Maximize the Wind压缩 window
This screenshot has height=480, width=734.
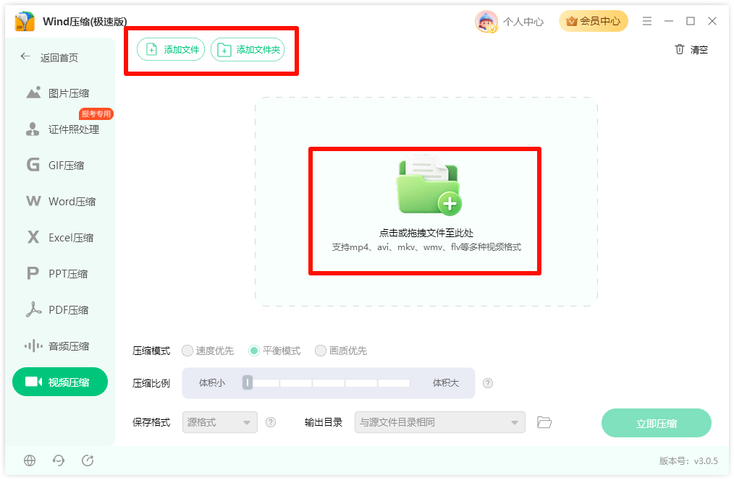[691, 21]
